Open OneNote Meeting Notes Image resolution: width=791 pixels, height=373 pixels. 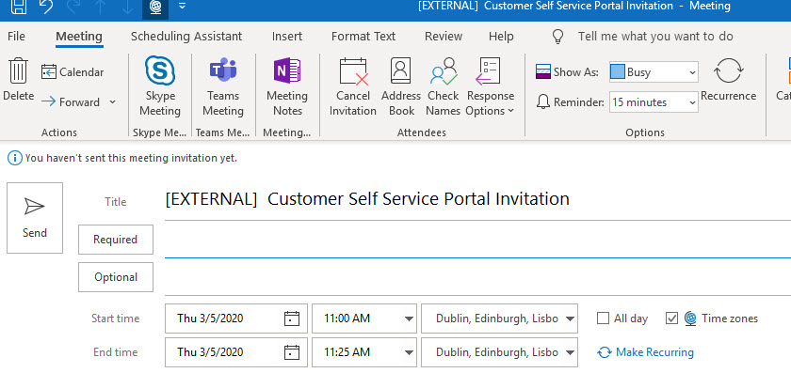pos(287,86)
